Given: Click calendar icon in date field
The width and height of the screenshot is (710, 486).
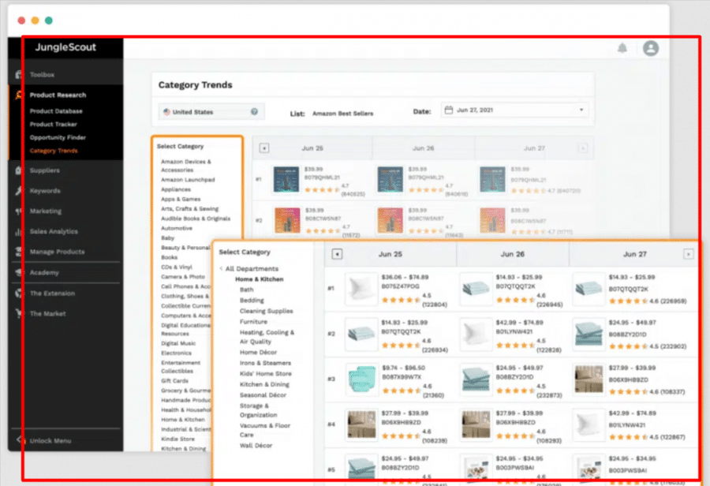Looking at the screenshot, I should point(449,110).
